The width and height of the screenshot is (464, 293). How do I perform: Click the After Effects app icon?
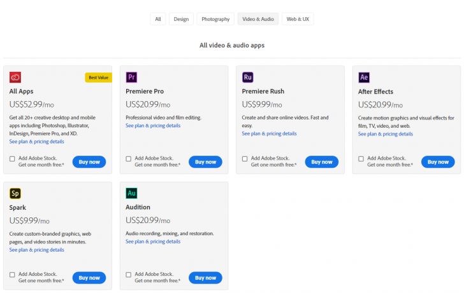364,78
